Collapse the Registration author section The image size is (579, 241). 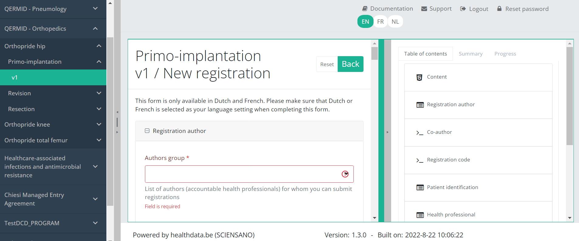[x=147, y=131]
